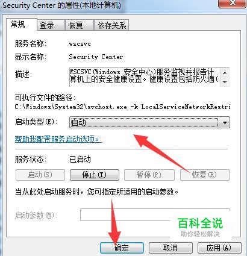Click the disabled 启动(S) button
This screenshot has width=247, height=256.
click(x=40, y=175)
